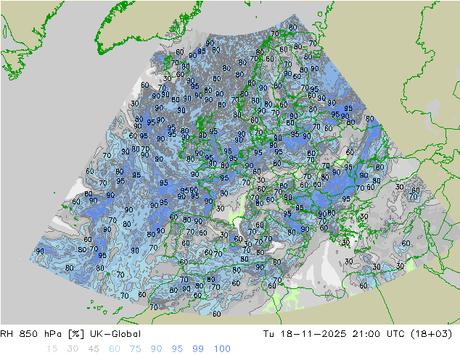Click the dark blue legend value 100

pyautogui.click(x=222, y=349)
